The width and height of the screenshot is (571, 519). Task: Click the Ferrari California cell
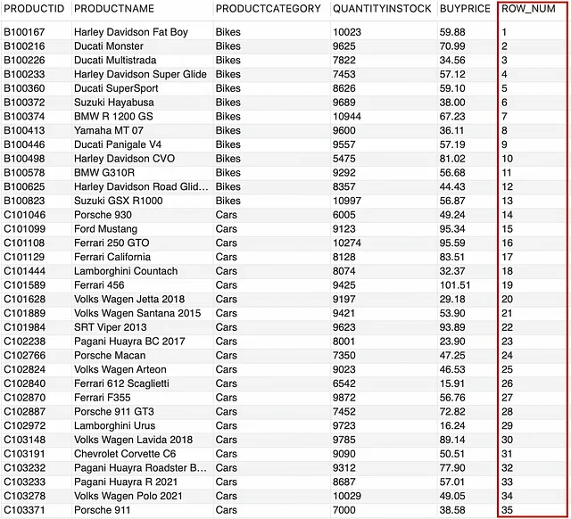(x=112, y=257)
